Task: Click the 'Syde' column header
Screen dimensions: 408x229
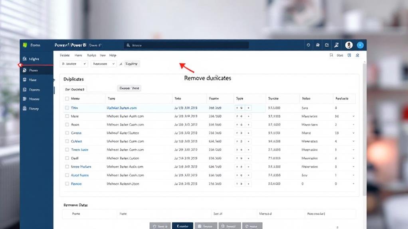Action: coord(240,99)
